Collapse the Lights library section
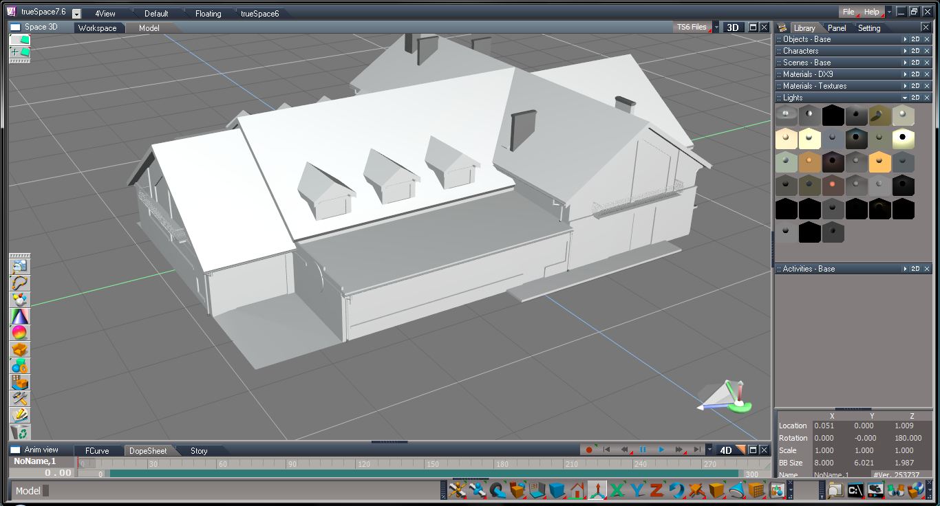Viewport: 940px width, 506px height. (905, 98)
